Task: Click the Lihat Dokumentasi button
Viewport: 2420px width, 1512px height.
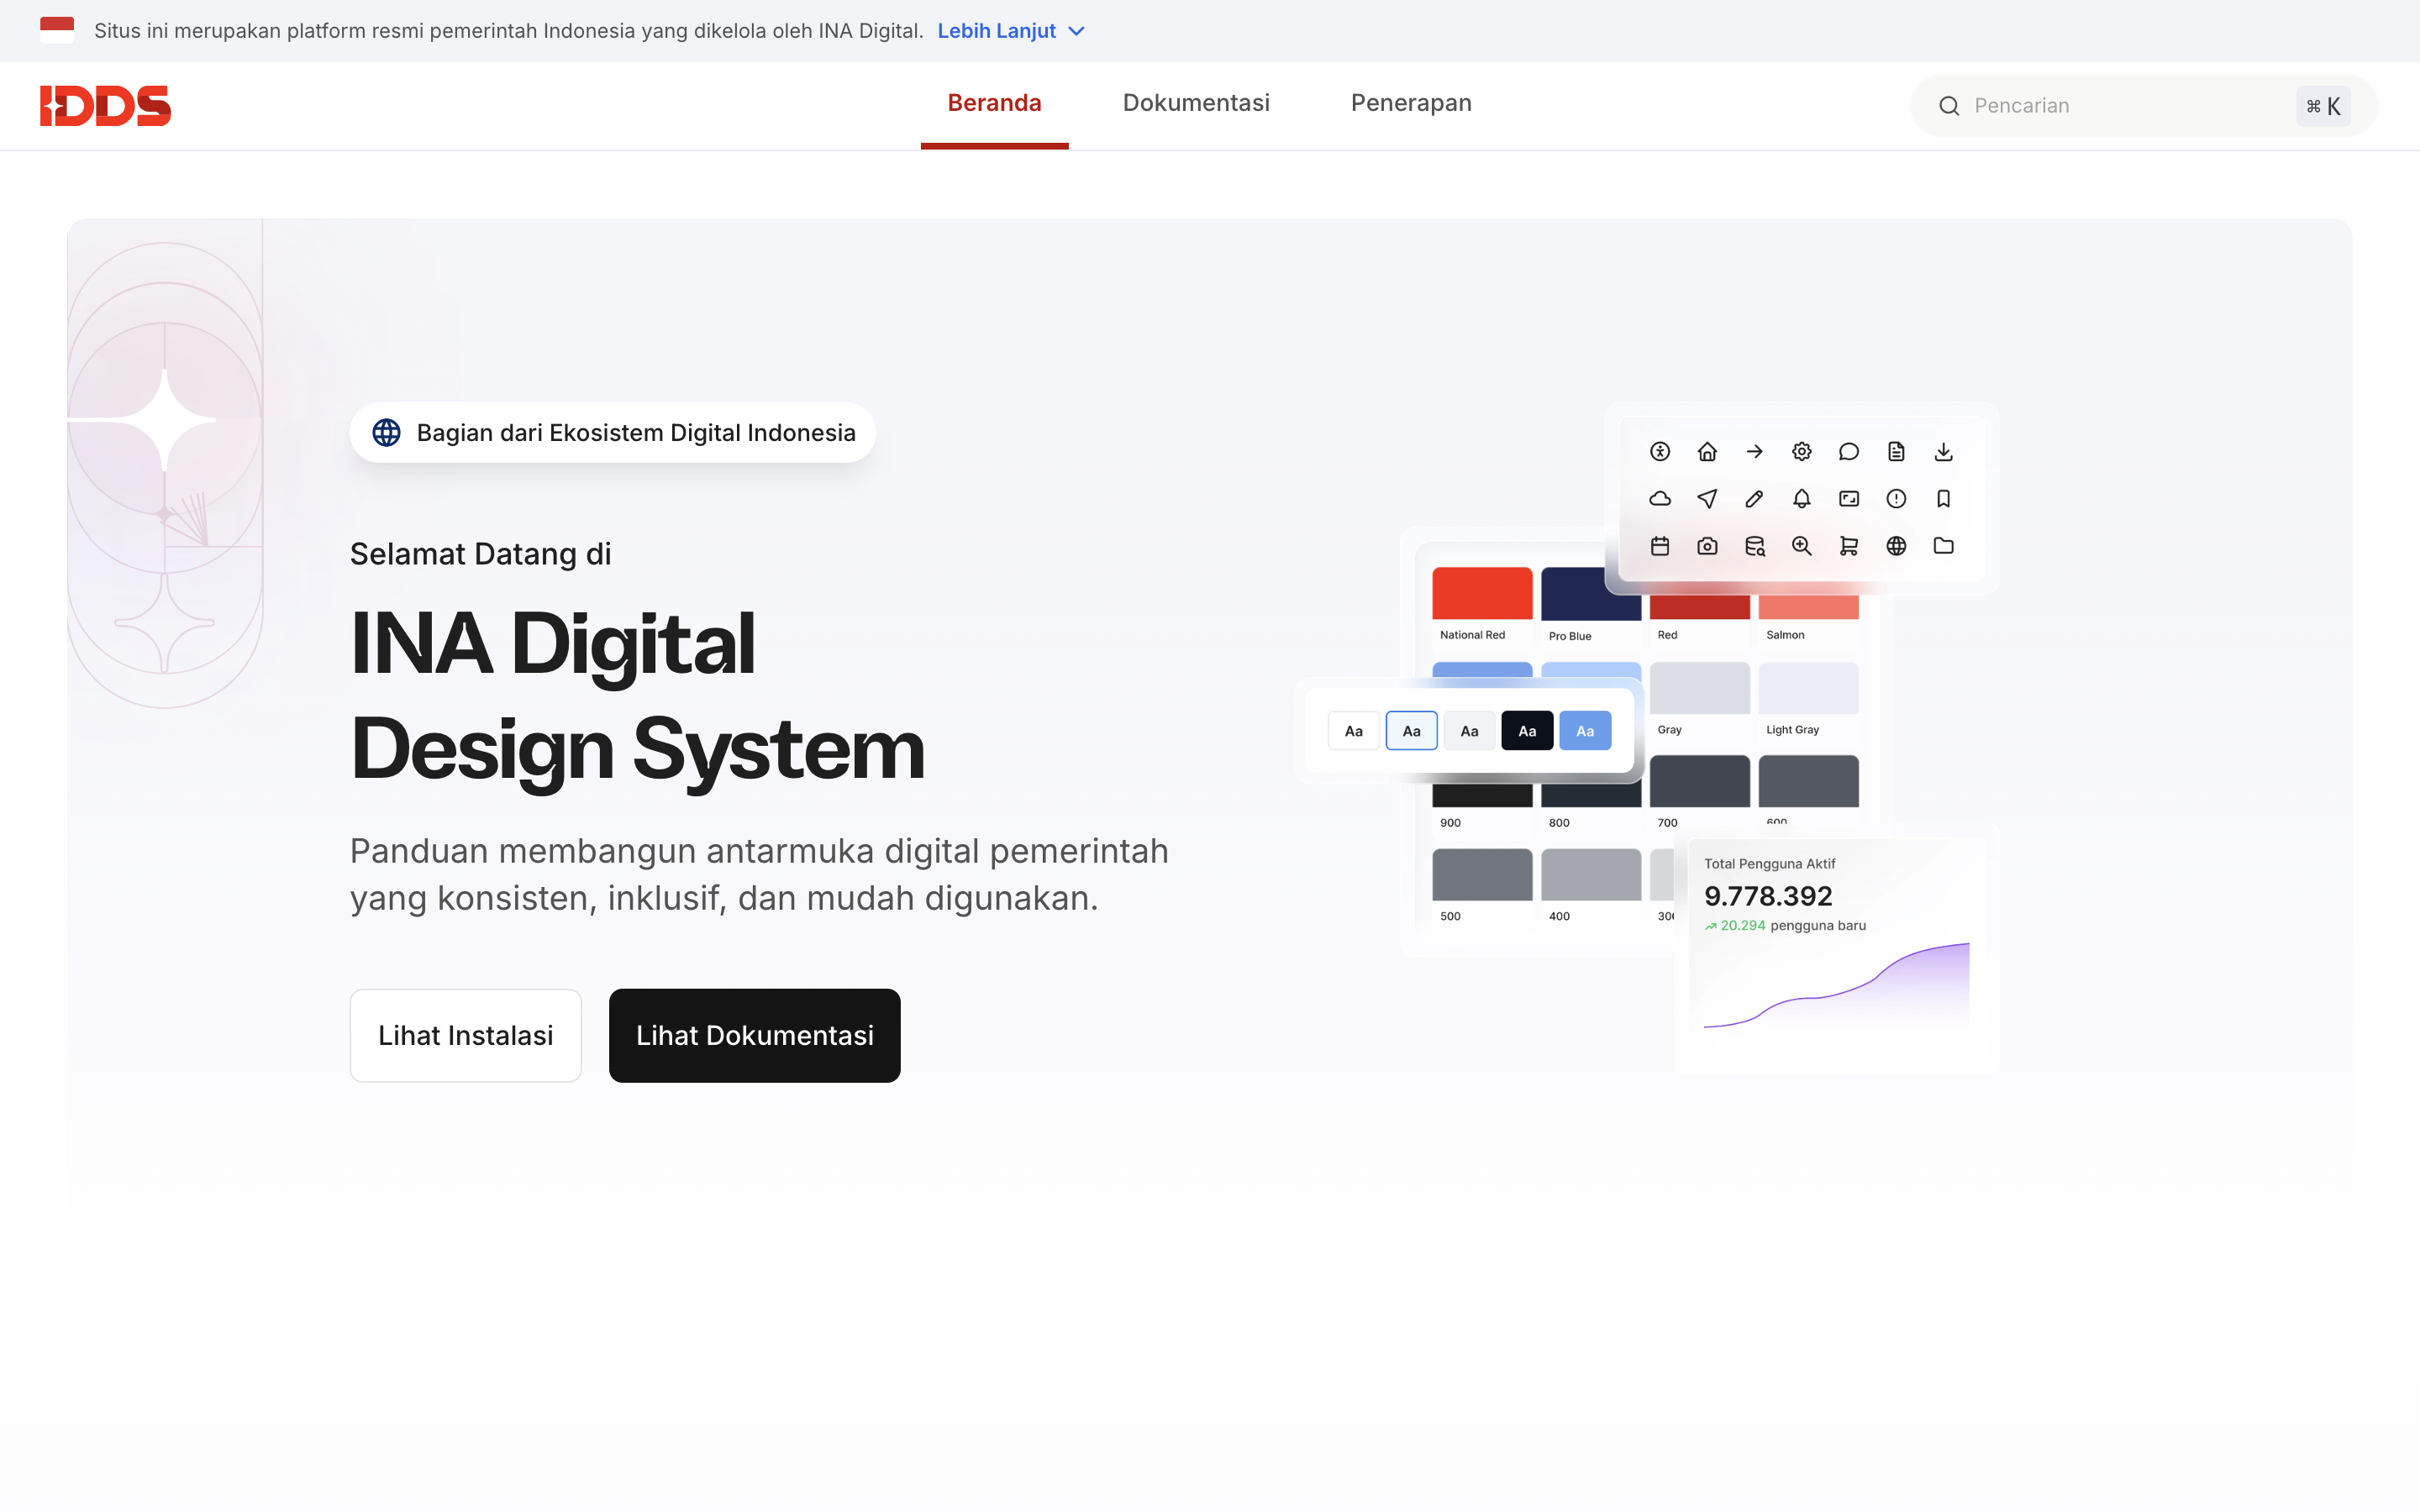Action: tap(755, 1035)
